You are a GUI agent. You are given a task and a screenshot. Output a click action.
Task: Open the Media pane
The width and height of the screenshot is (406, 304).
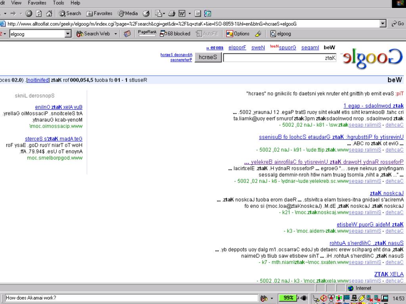click(x=128, y=13)
